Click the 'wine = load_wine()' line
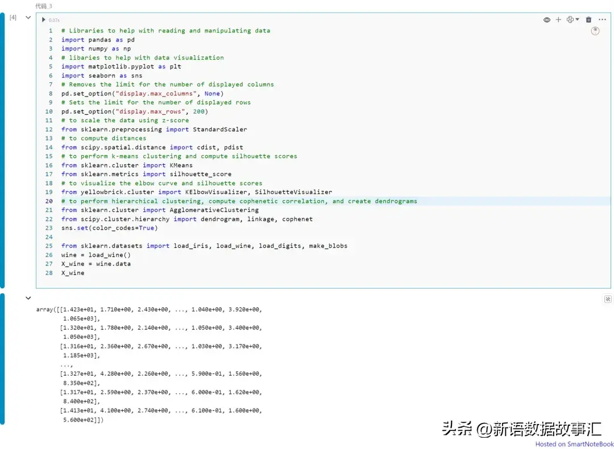Image resolution: width=614 pixels, height=449 pixels. 96,255
